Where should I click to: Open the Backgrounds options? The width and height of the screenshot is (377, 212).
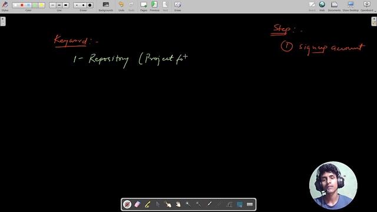[106, 6]
